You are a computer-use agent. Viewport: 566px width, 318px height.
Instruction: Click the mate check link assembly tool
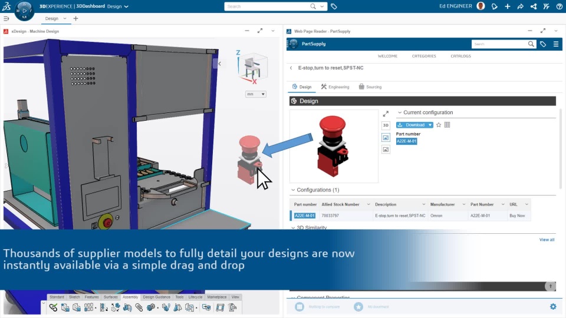(54, 307)
